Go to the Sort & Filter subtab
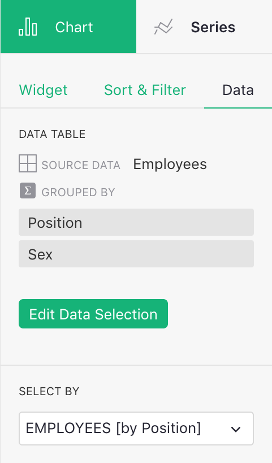Viewport: 272px width, 463px height. click(145, 90)
